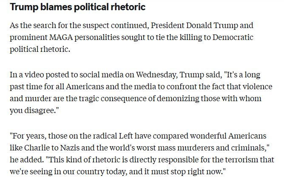Click the word "Nazis" in the last paragraph
The image size is (284, 187).
tap(70, 148)
